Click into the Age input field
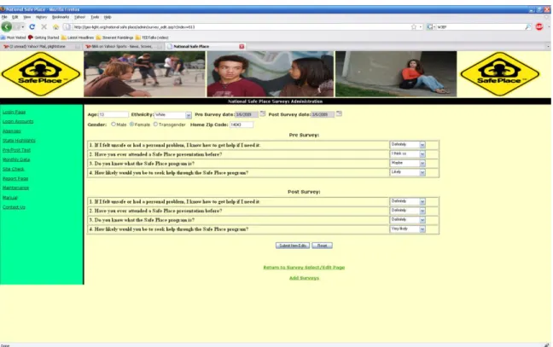The height and width of the screenshot is (347, 553). click(x=114, y=114)
